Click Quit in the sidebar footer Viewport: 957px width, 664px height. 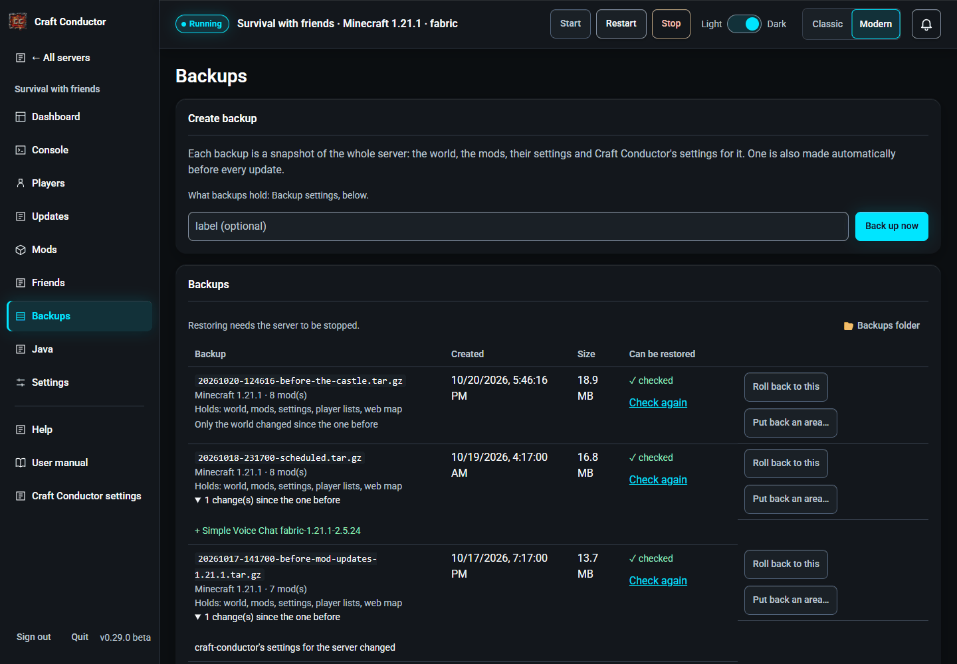pyautogui.click(x=80, y=637)
